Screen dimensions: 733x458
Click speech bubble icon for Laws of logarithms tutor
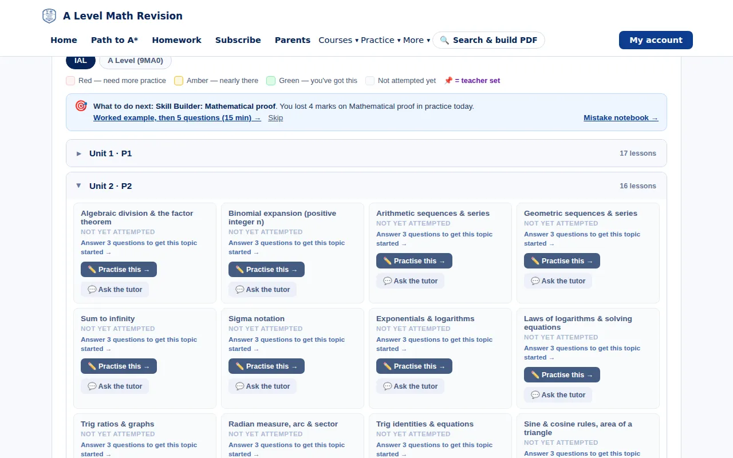pyautogui.click(x=535, y=395)
